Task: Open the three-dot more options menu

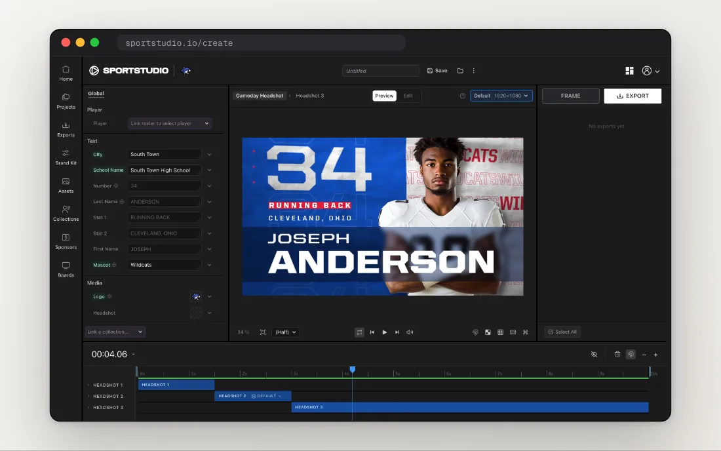Action: (x=474, y=71)
